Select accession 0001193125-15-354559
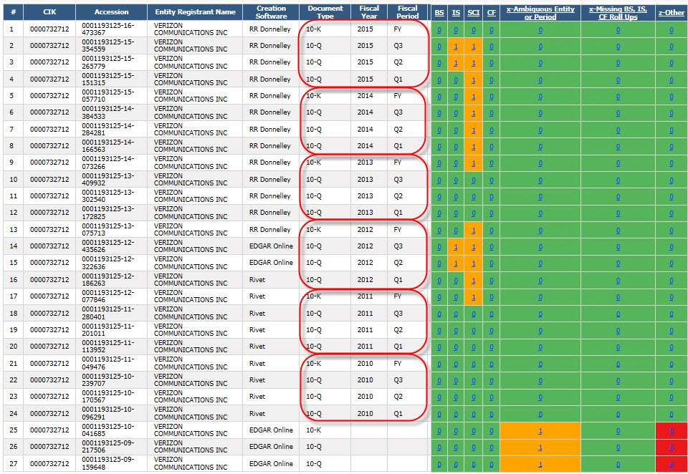This screenshot has height=474, width=688. click(x=108, y=46)
